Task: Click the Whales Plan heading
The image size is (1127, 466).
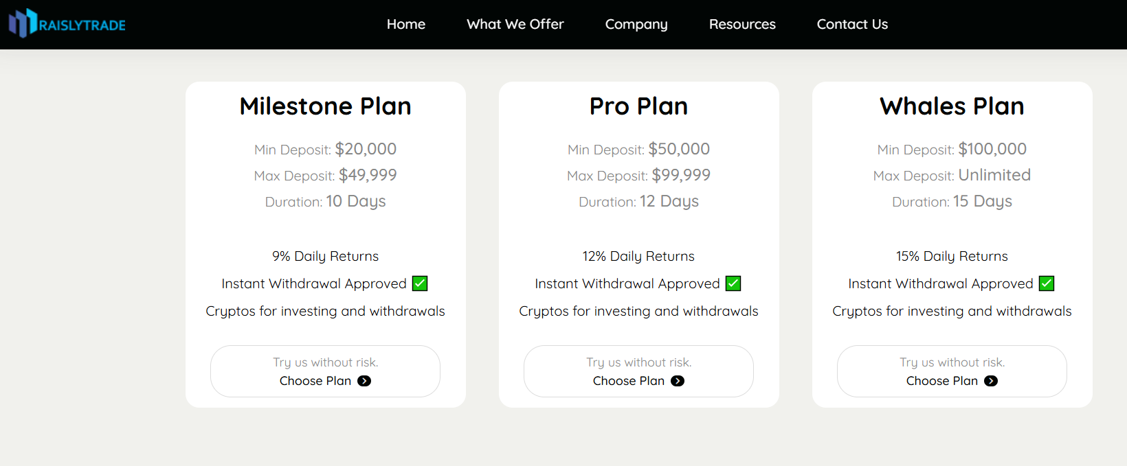Action: [x=952, y=106]
